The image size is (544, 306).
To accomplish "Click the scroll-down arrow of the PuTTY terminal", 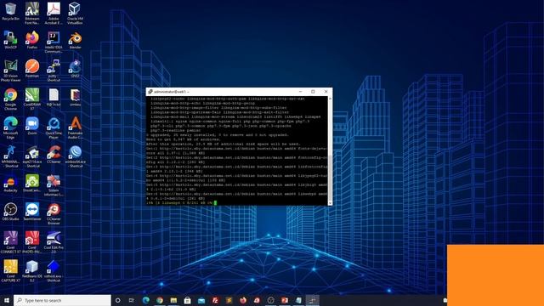I will 330,203.
